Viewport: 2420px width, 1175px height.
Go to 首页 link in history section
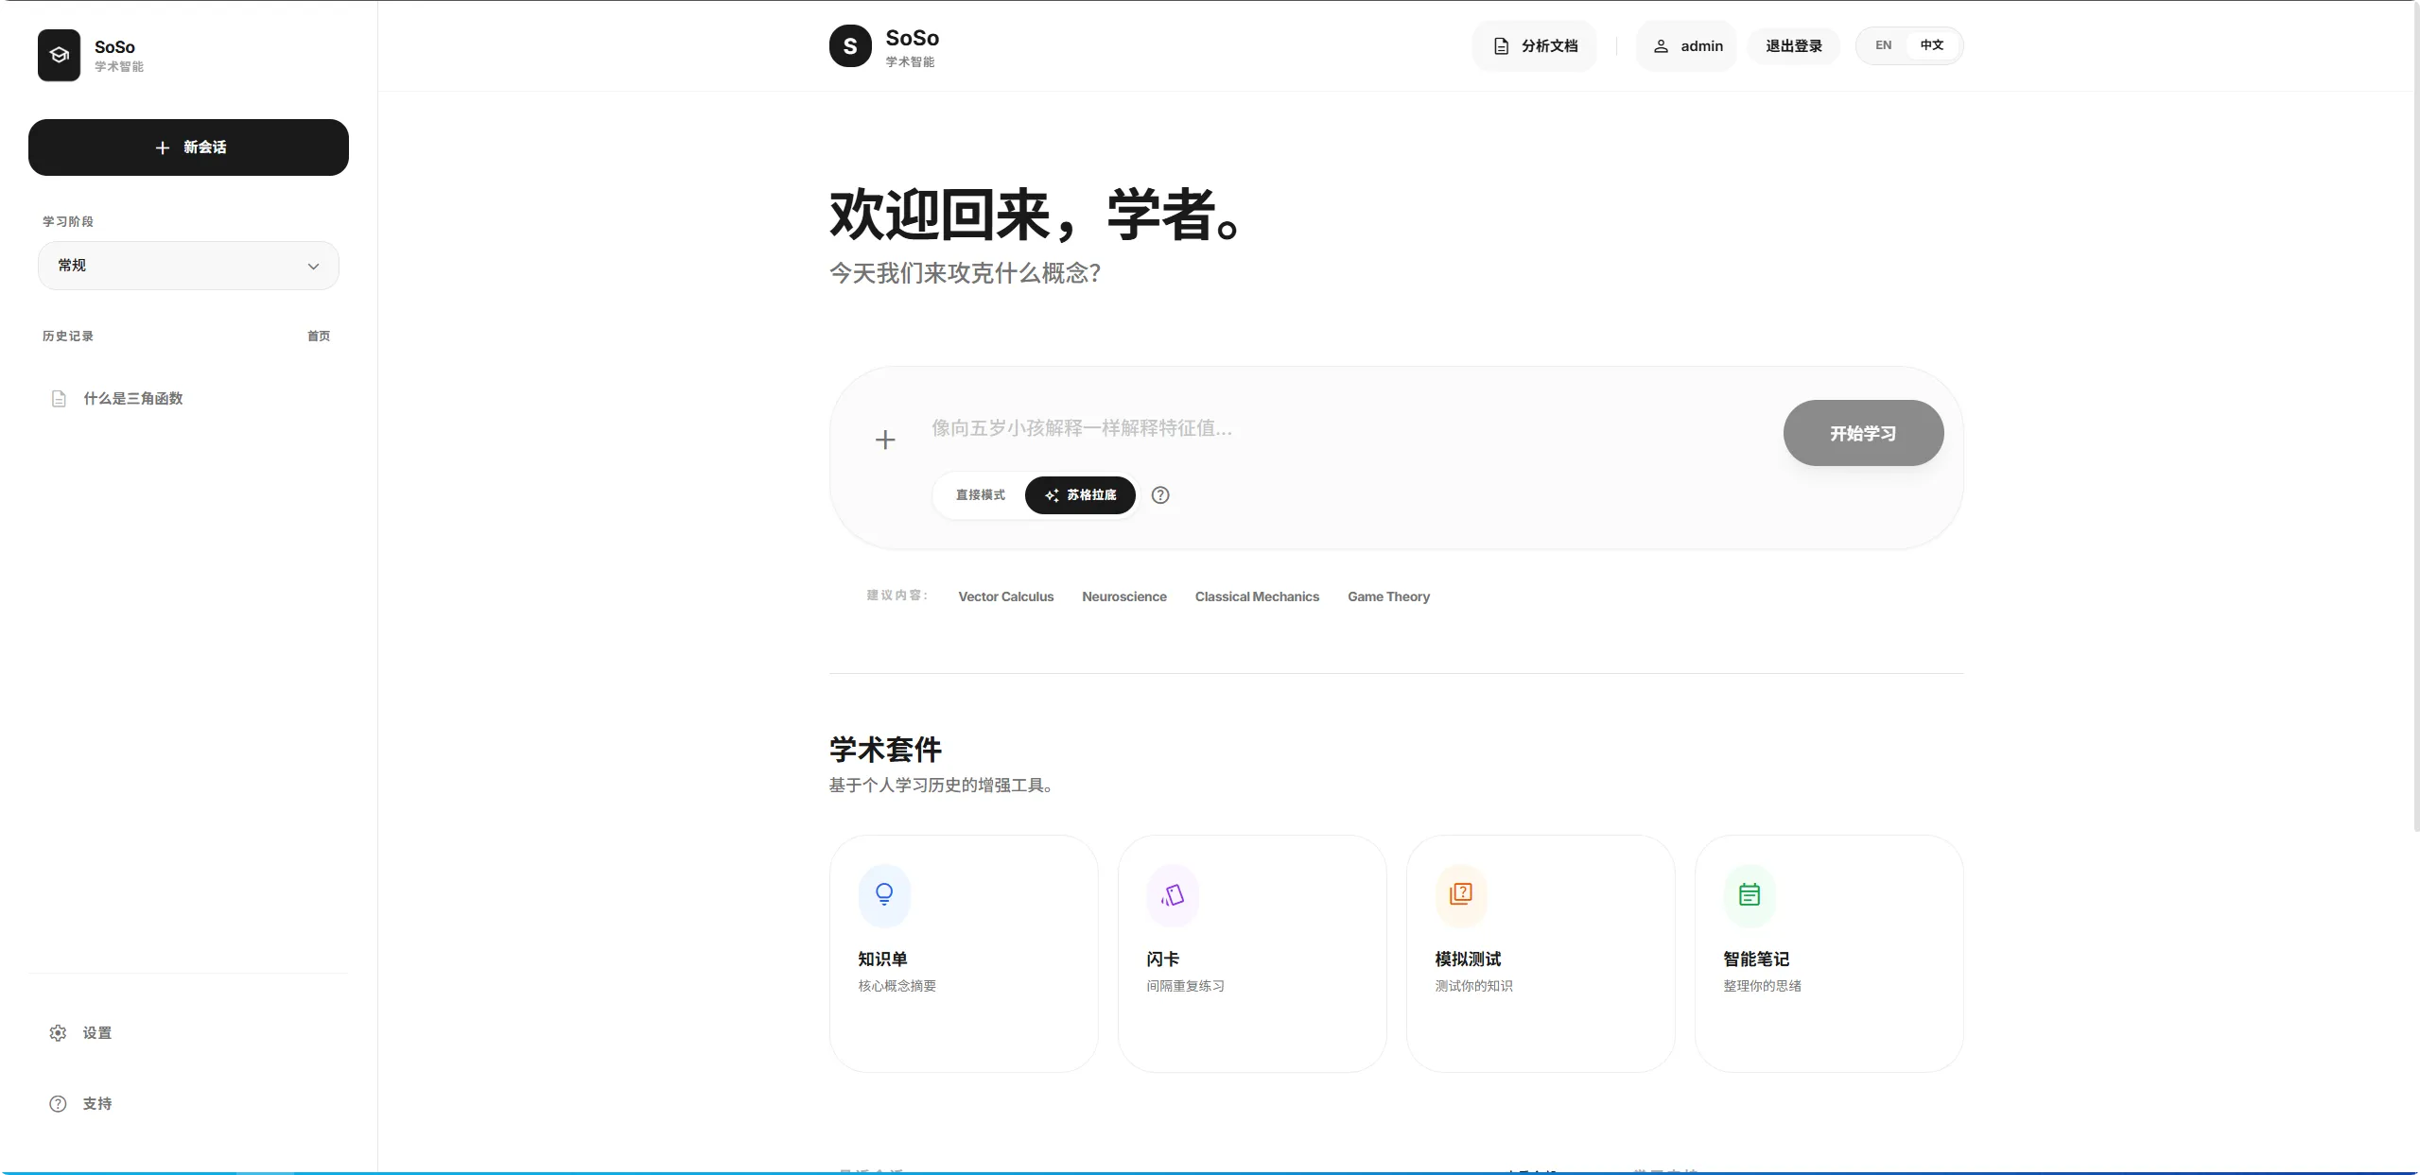tap(319, 337)
